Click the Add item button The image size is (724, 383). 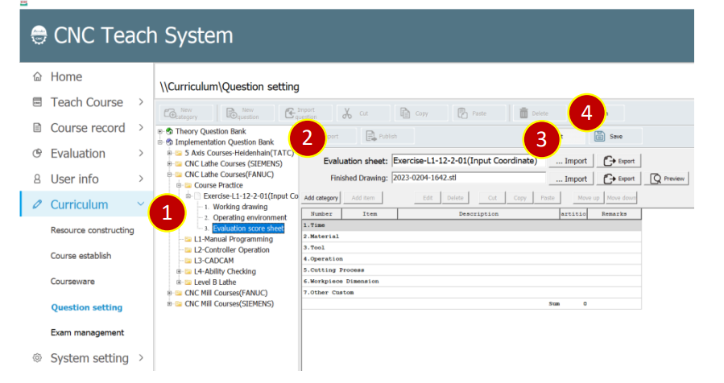[363, 198]
